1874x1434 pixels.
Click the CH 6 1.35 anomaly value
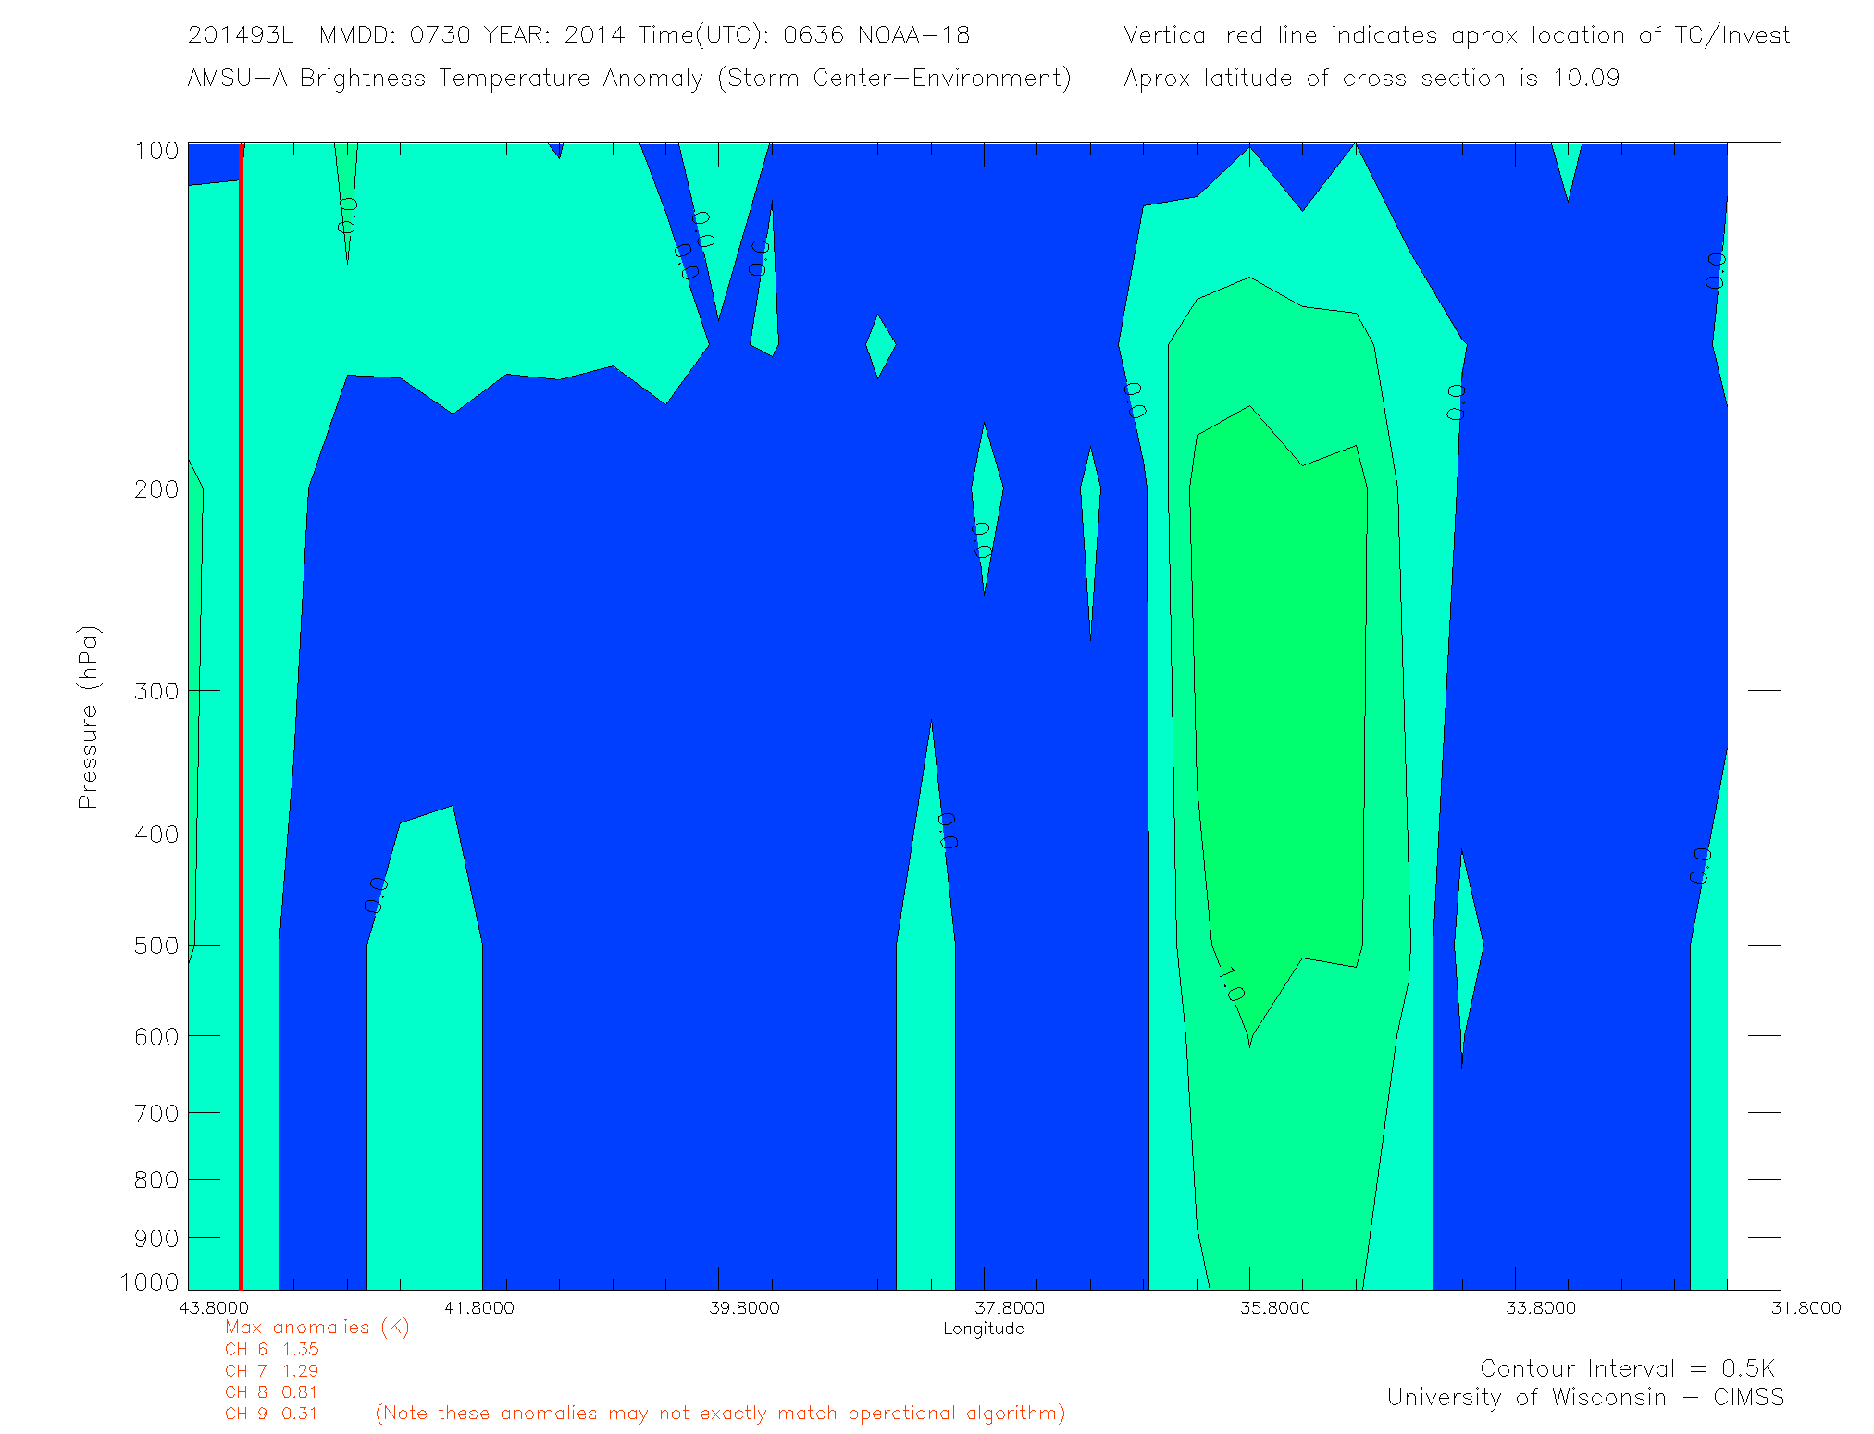click(271, 1350)
